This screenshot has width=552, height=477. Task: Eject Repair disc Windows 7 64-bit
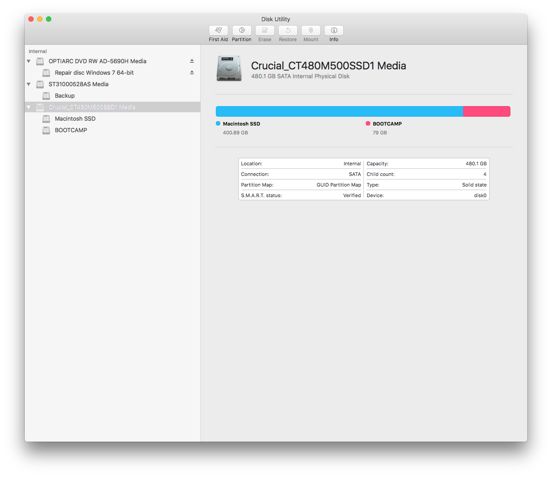[x=192, y=73]
